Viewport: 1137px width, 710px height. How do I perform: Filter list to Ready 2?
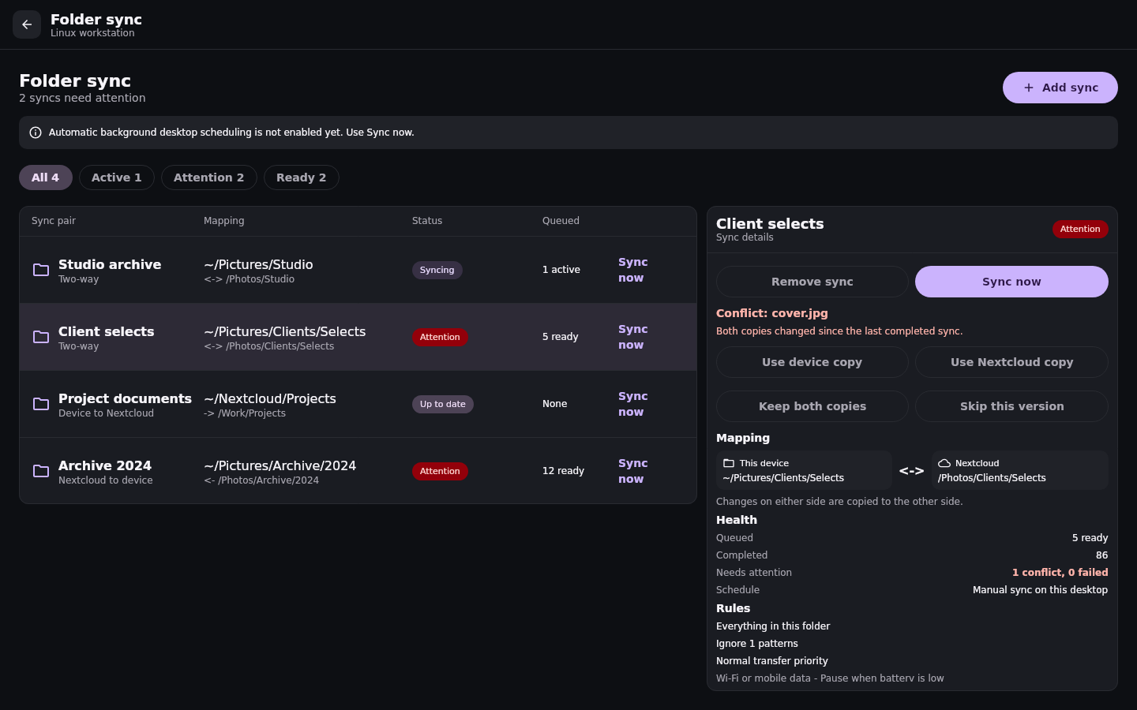pyautogui.click(x=302, y=177)
